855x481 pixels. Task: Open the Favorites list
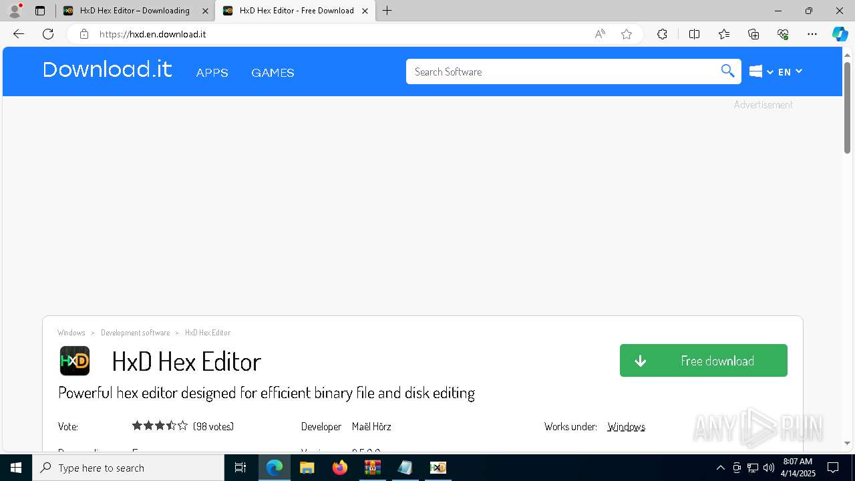tap(724, 34)
